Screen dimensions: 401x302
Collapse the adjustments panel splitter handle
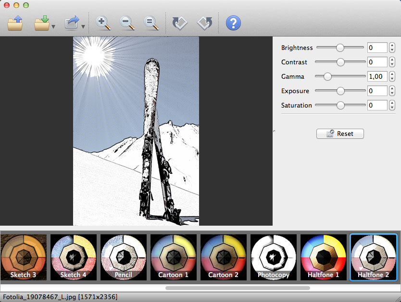tap(274, 131)
